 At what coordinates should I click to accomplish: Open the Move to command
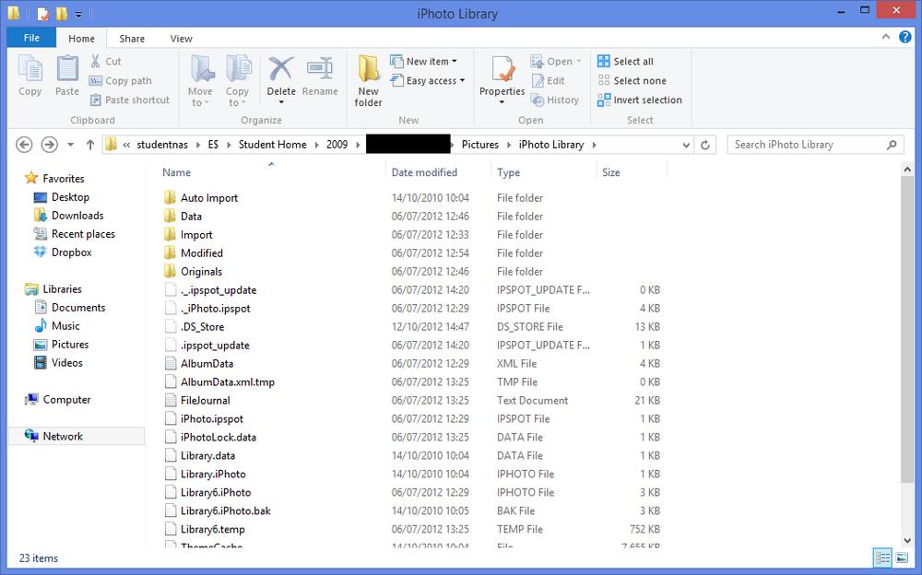pyautogui.click(x=200, y=81)
